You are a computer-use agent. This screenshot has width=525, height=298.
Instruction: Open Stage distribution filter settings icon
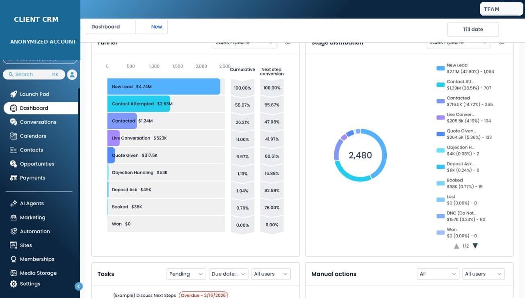(502, 43)
